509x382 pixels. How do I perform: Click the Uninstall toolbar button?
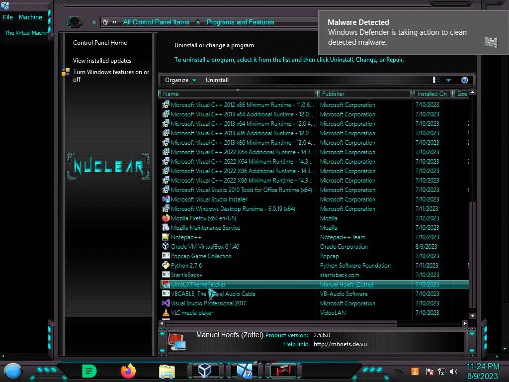point(217,80)
